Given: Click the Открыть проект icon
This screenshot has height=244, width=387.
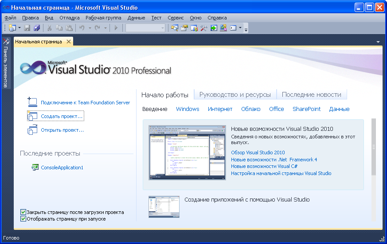Looking at the screenshot, I should tap(32, 130).
